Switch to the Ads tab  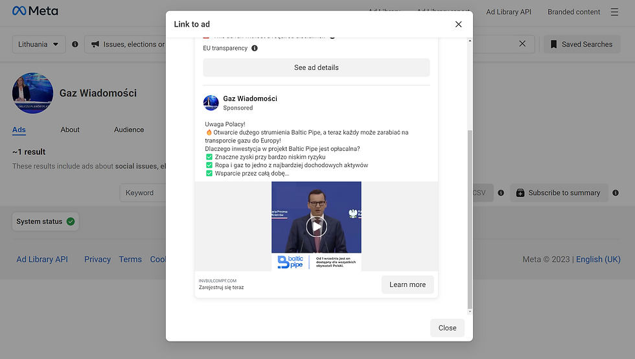pos(19,130)
